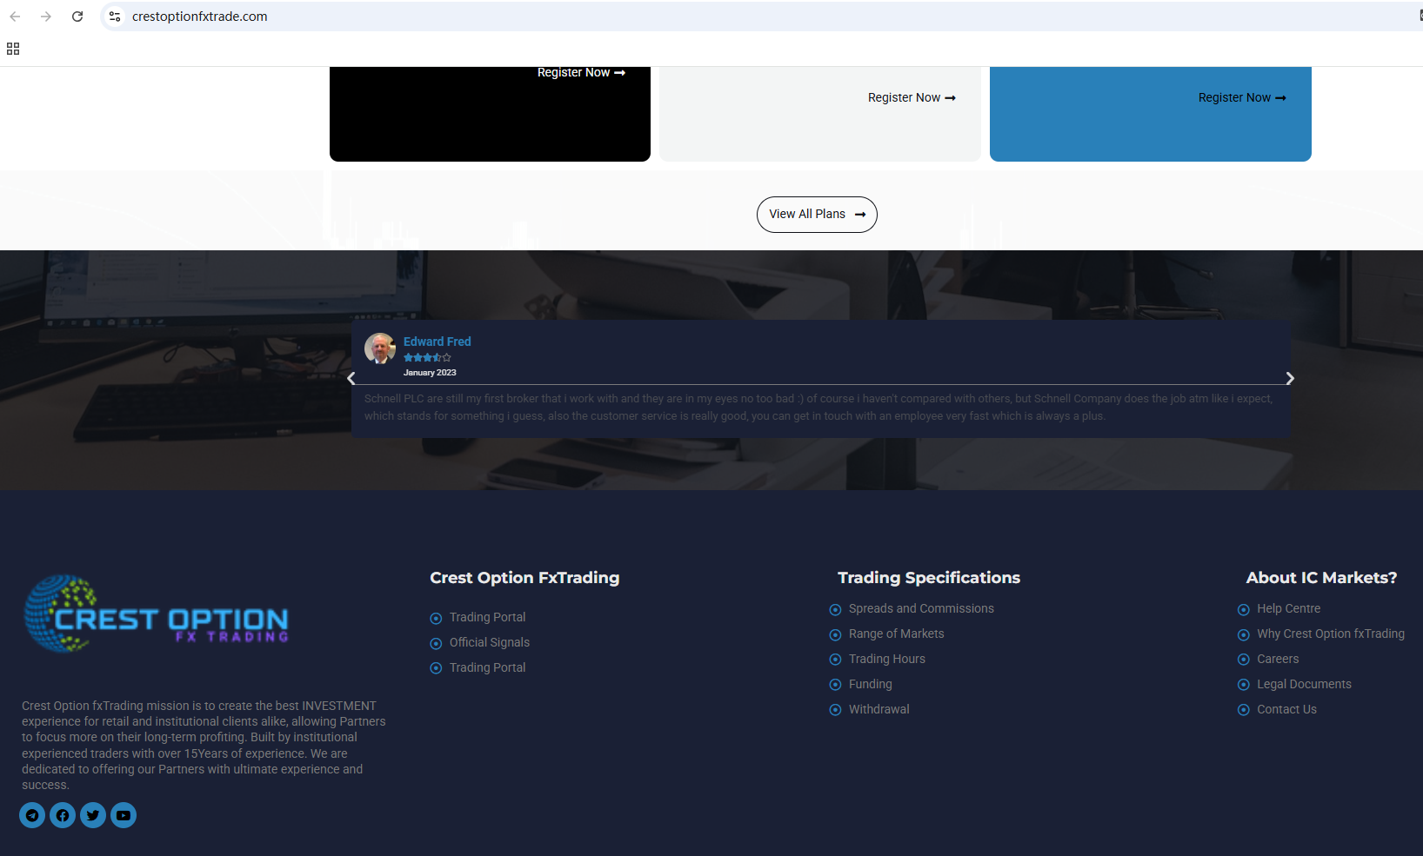Open the Spreads and Commissions link
The height and width of the screenshot is (856, 1423).
point(921,608)
